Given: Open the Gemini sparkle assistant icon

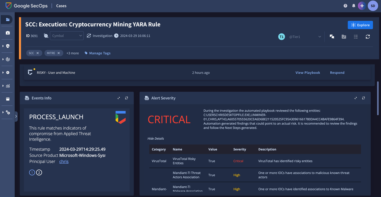Looking at the screenshot, I should (361, 6).
